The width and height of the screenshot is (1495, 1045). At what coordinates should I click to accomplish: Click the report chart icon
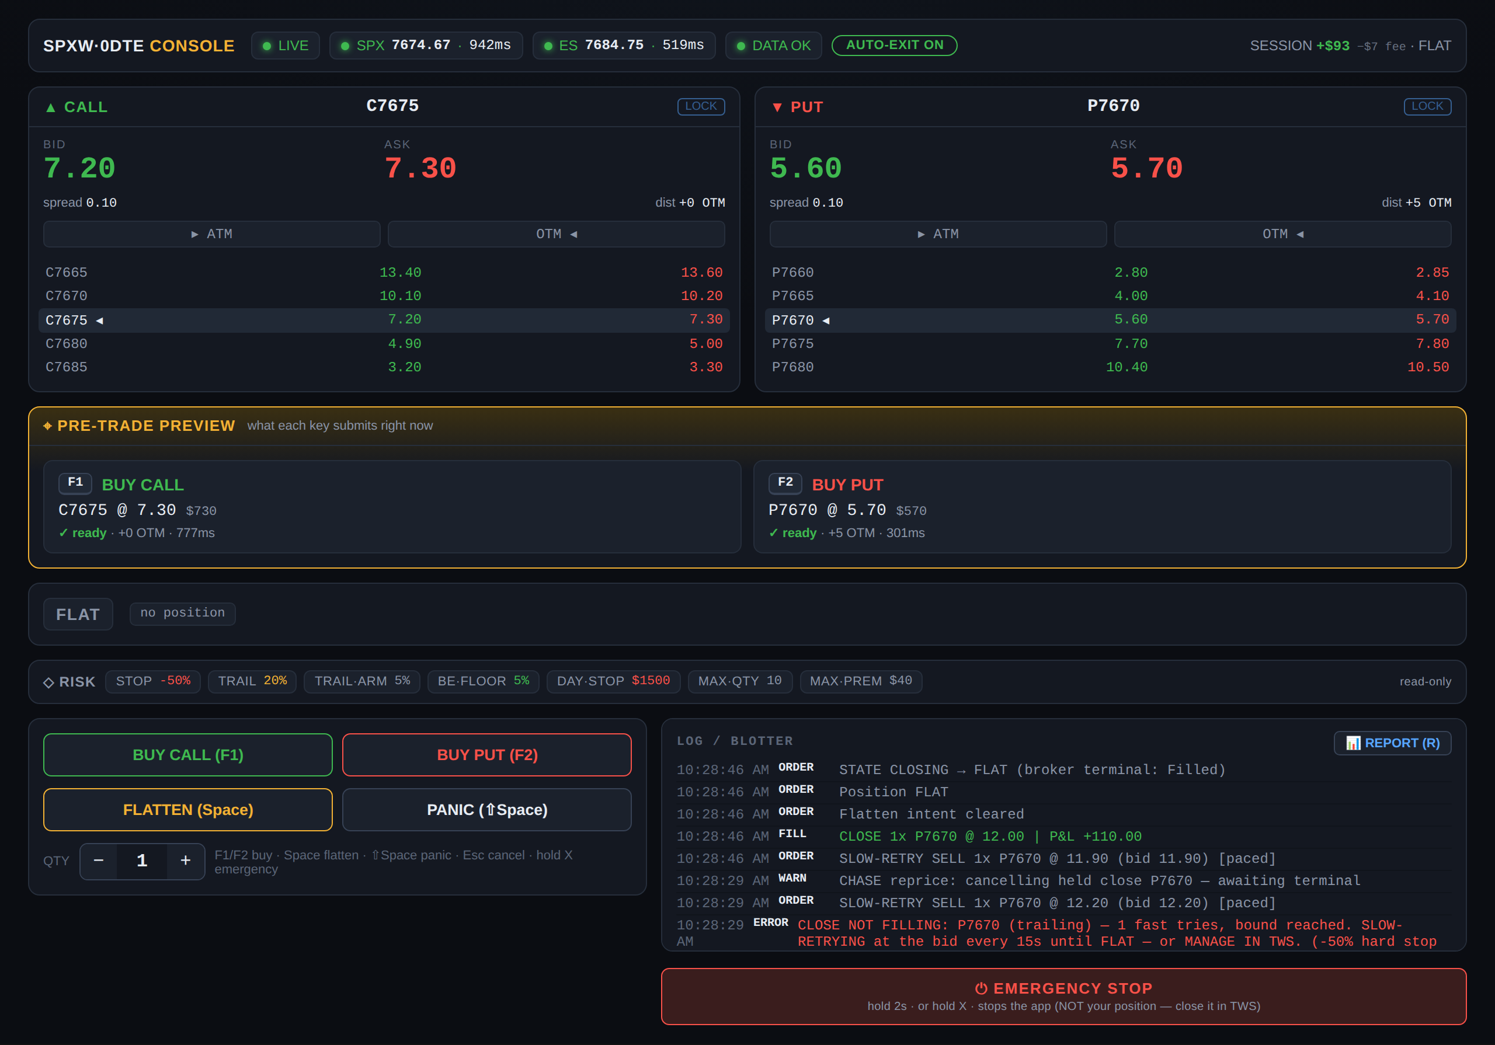click(1353, 743)
